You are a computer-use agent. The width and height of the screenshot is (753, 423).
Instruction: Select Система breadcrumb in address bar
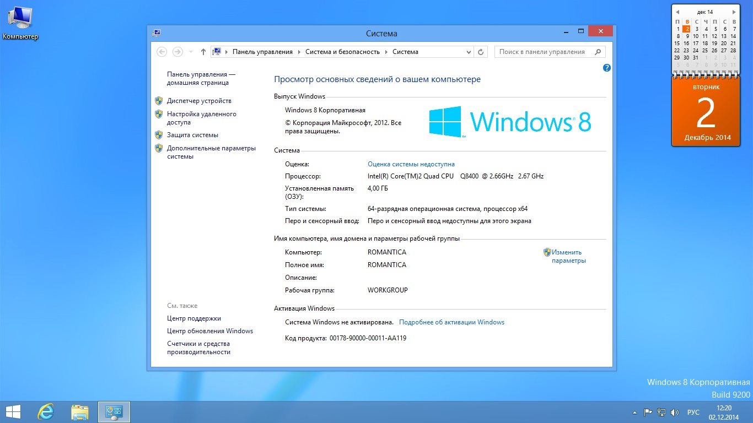click(x=405, y=52)
